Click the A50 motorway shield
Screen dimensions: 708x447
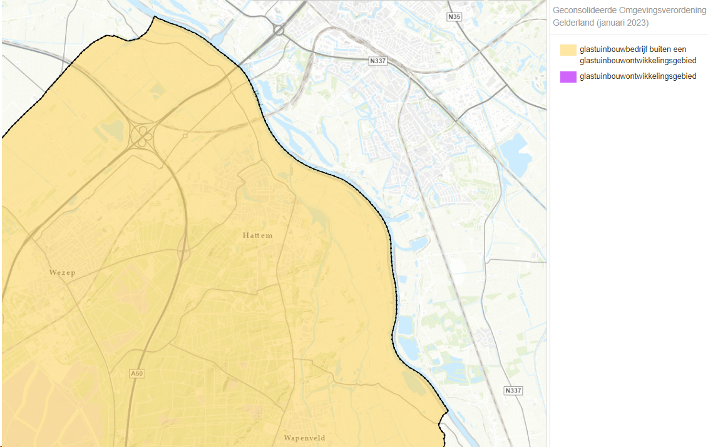click(137, 374)
